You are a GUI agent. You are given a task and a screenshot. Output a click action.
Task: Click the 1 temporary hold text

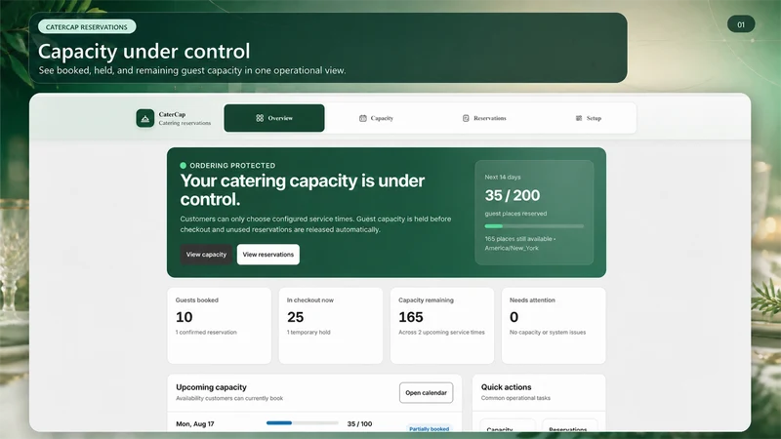(308, 332)
